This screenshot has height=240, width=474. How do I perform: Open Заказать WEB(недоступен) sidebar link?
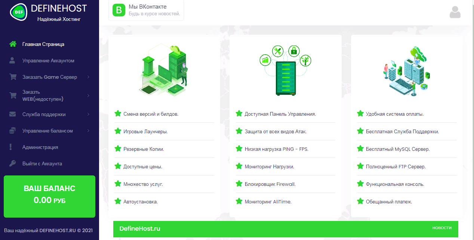tap(43, 95)
